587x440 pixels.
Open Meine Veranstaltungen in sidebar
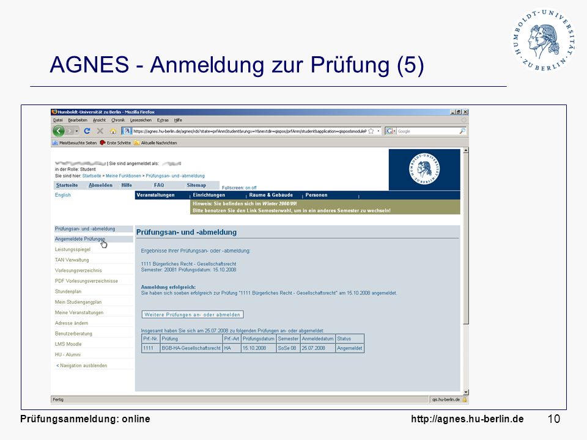click(x=79, y=312)
